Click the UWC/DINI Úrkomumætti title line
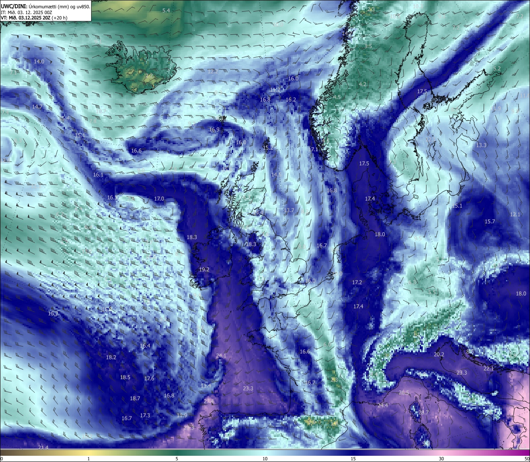Screen dimensions: 530x462 point(45,6)
